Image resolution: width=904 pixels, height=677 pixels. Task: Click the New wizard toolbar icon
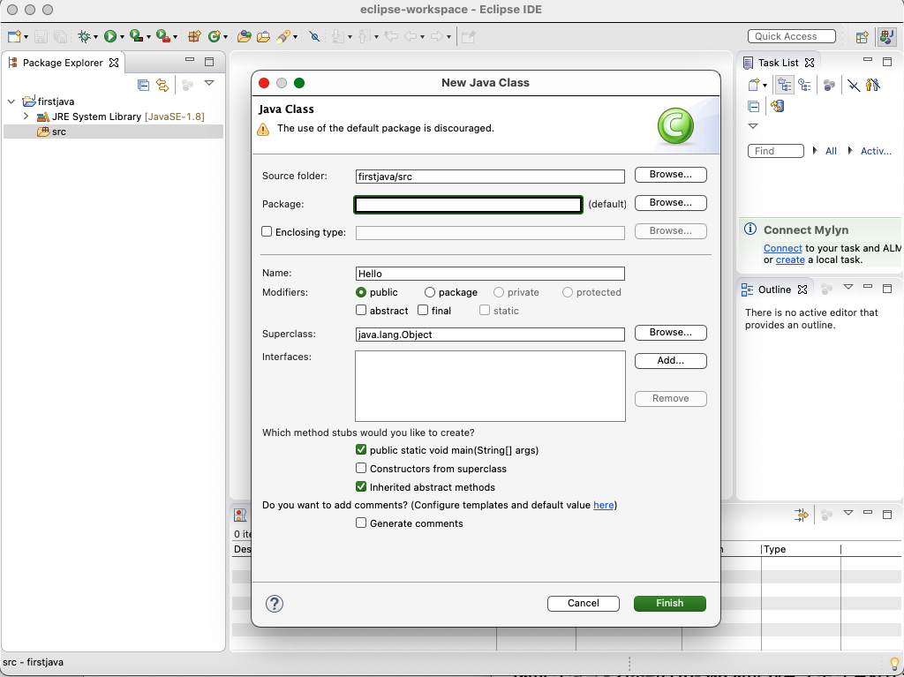pos(14,37)
